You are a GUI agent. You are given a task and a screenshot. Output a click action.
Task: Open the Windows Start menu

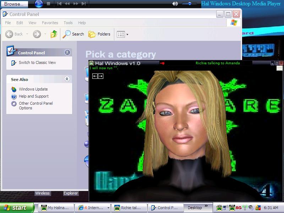pyautogui.click(x=17, y=208)
